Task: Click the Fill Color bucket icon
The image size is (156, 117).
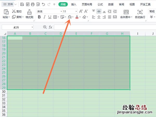Action: click(70, 17)
